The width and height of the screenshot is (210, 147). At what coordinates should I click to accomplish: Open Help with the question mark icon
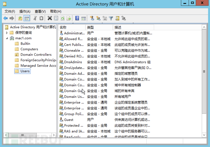[x=77, y=18]
